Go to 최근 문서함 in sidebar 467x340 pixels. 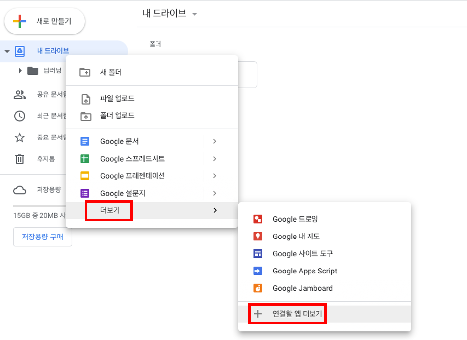[51, 116]
